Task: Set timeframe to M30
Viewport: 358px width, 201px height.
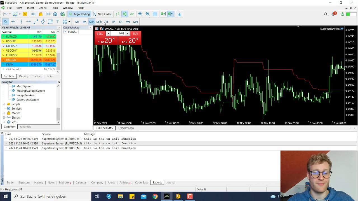Action: tap(99, 22)
